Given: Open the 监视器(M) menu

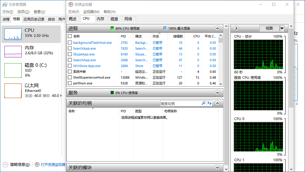Looking at the screenshot, I should 91,12.
